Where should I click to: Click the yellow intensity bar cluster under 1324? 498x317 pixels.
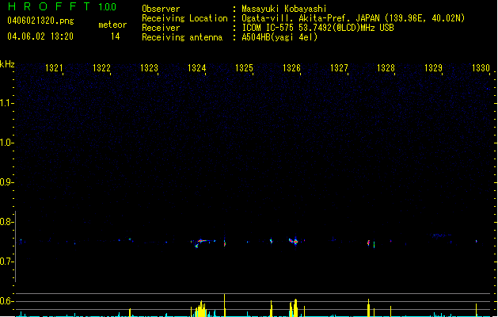pyautogui.click(x=200, y=309)
